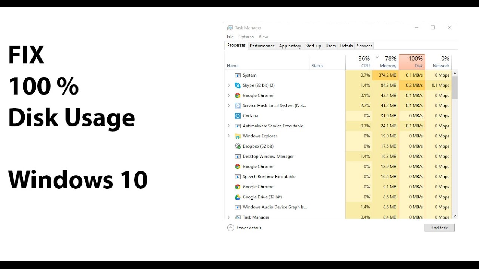Viewport: 479px width, 269px height.
Task: Click the Google Drive process icon
Action: pos(238,197)
